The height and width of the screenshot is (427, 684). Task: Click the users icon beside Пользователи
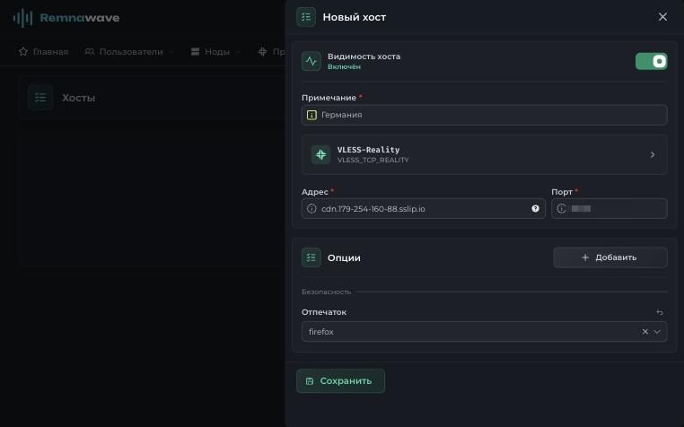tap(90, 52)
